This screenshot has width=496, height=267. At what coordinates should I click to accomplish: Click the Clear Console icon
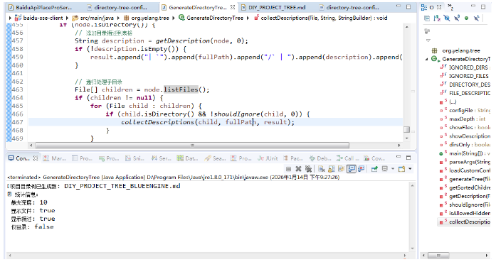tap(321, 169)
